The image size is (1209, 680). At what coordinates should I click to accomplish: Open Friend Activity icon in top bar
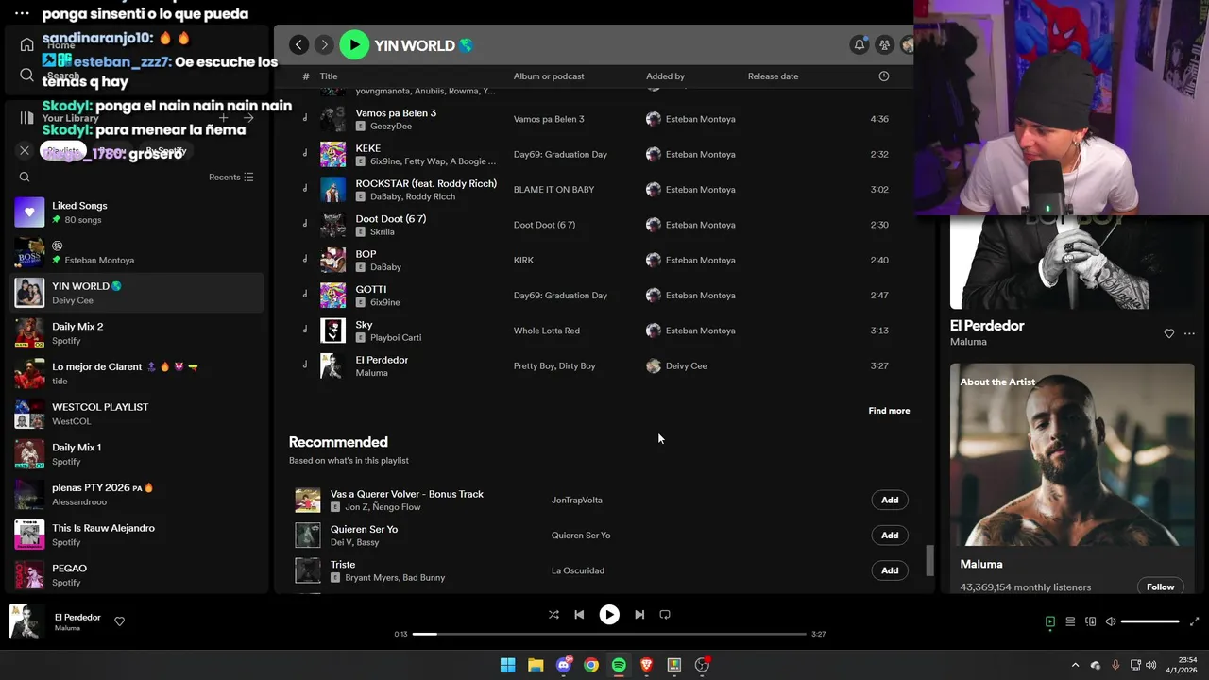[x=884, y=44]
